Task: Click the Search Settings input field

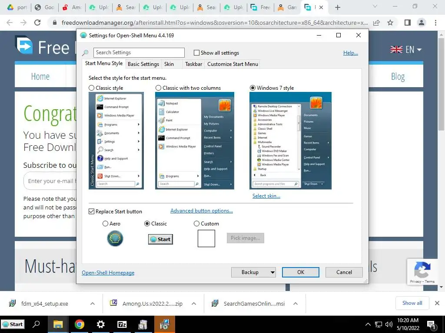Action: pyautogui.click(x=139, y=52)
